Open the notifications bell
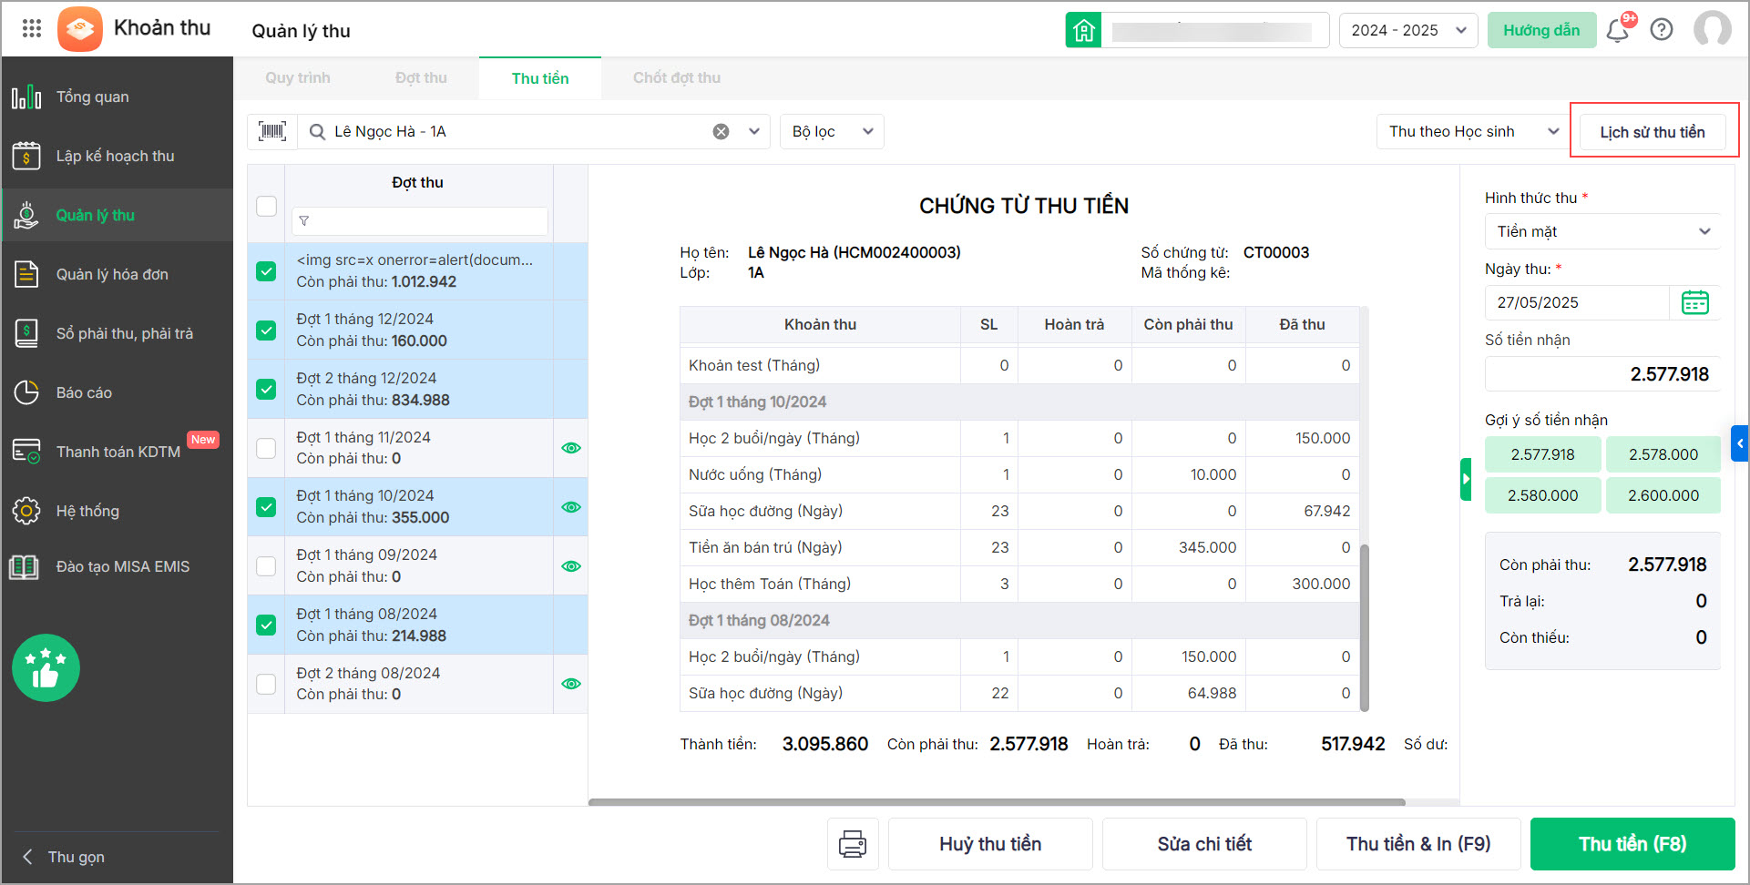This screenshot has width=1750, height=885. pos(1618,30)
